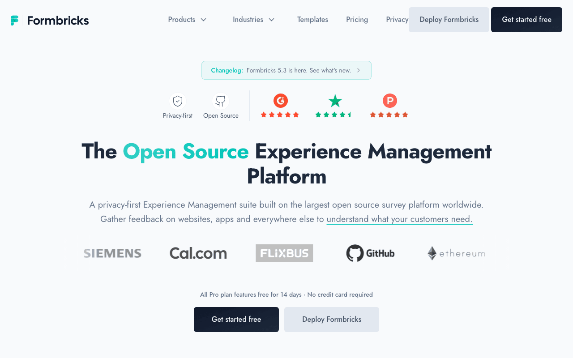Click the Siemens logo

pos(112,253)
